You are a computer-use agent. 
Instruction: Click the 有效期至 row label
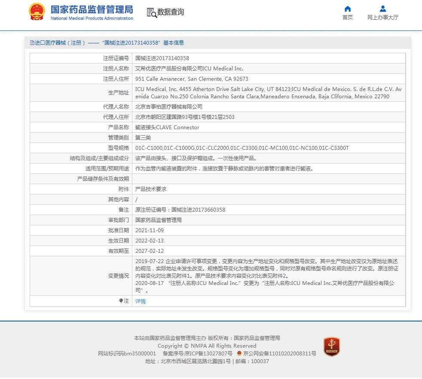[119, 251]
